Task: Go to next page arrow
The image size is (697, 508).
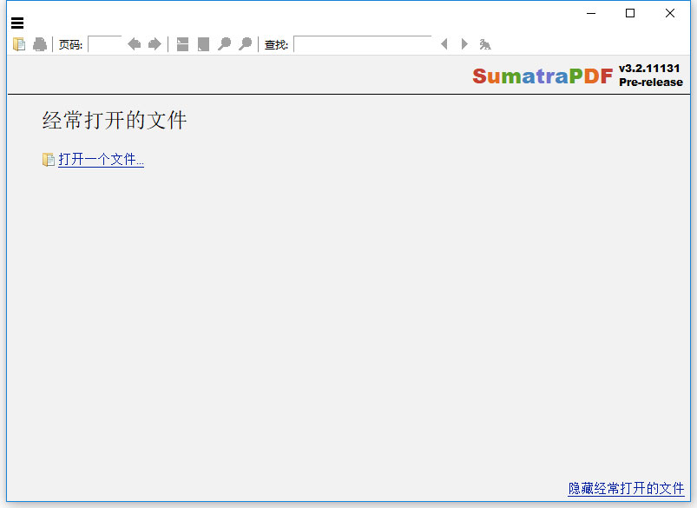Action: (155, 44)
